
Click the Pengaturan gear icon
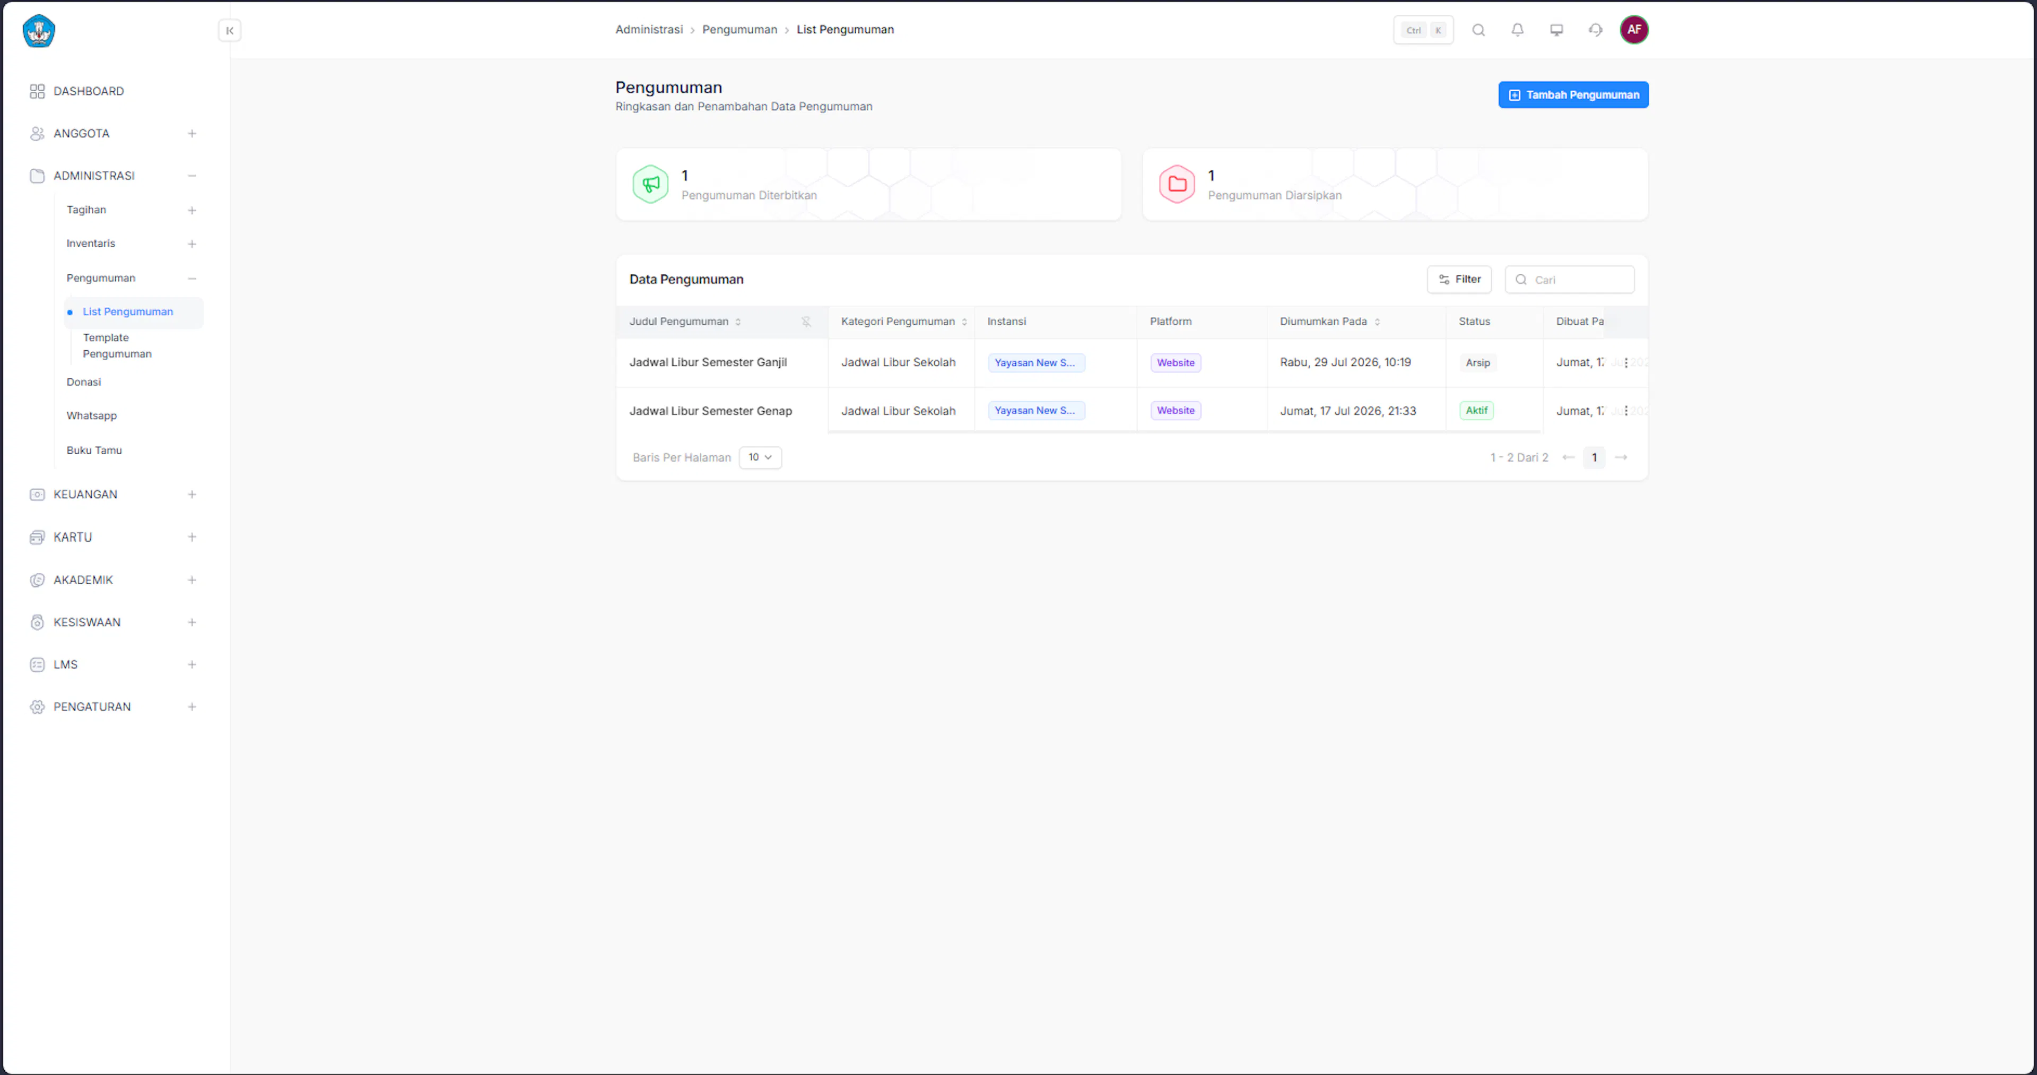[37, 707]
